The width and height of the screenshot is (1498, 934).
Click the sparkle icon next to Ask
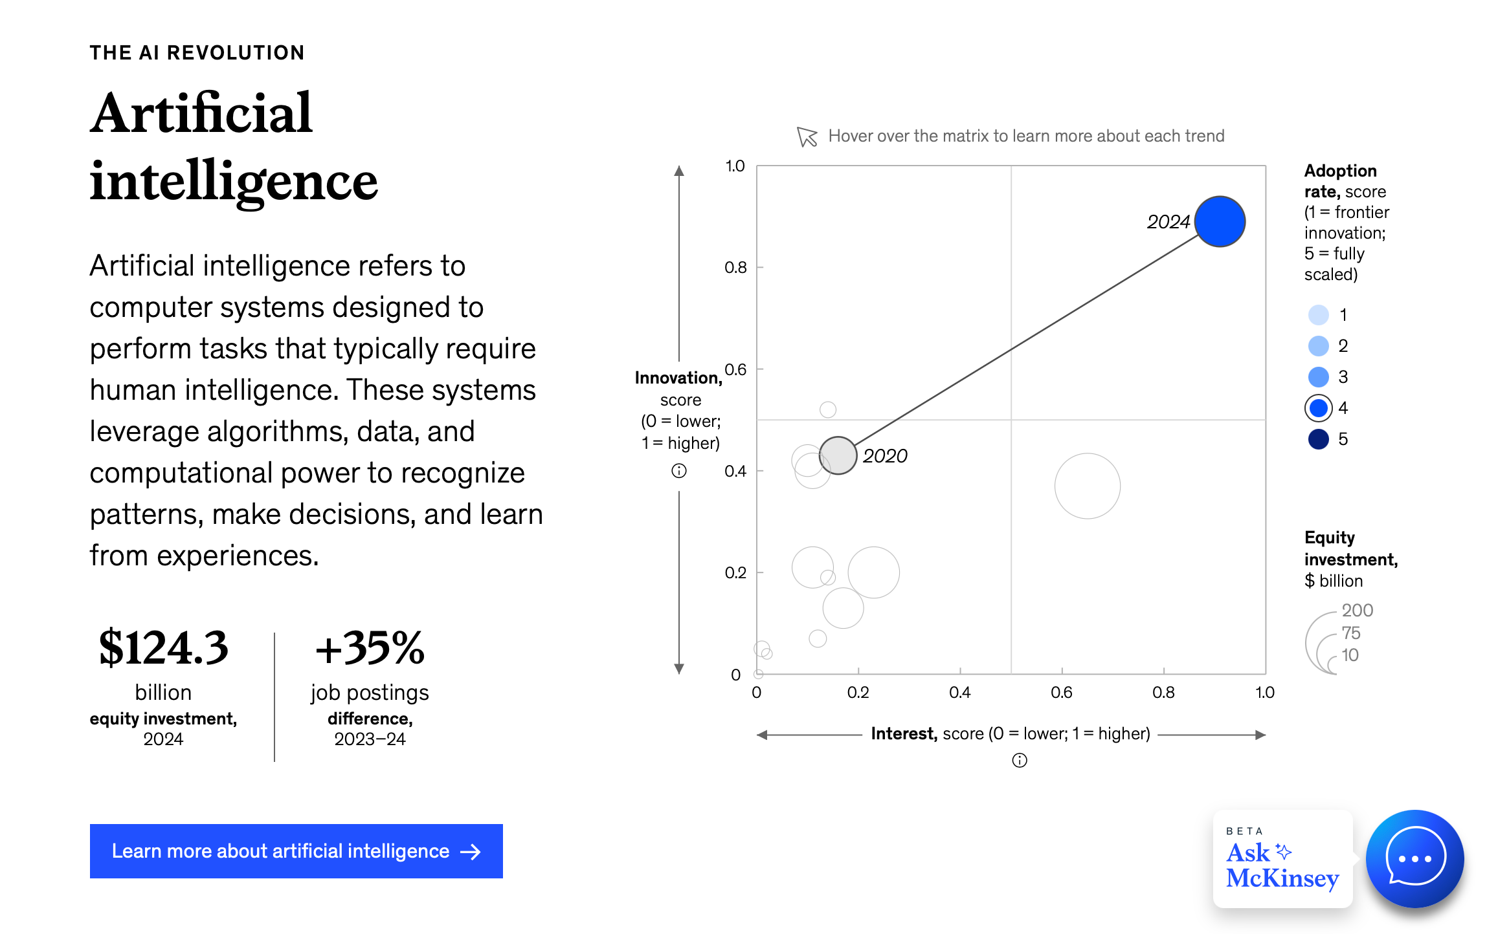point(1283,851)
